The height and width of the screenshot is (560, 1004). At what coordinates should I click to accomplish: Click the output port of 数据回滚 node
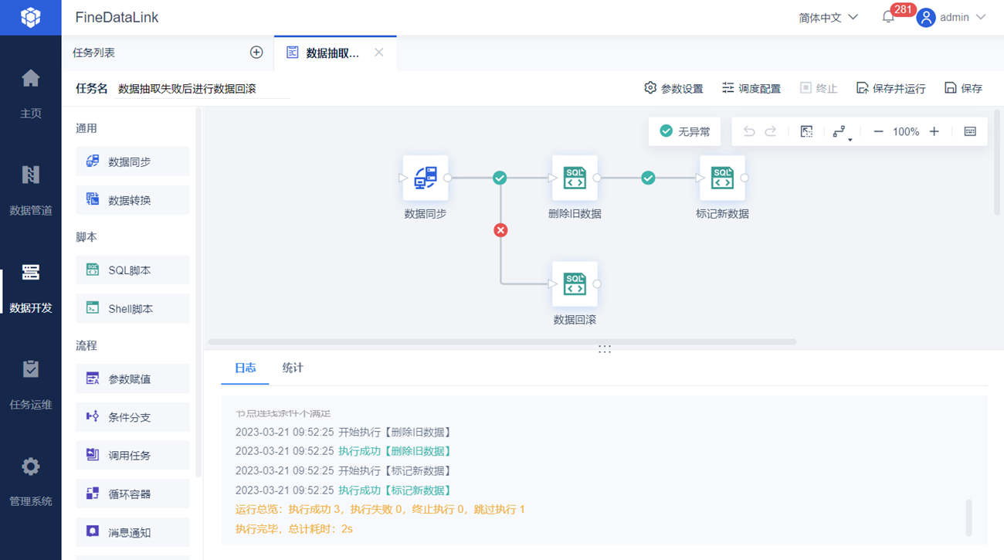coord(597,283)
